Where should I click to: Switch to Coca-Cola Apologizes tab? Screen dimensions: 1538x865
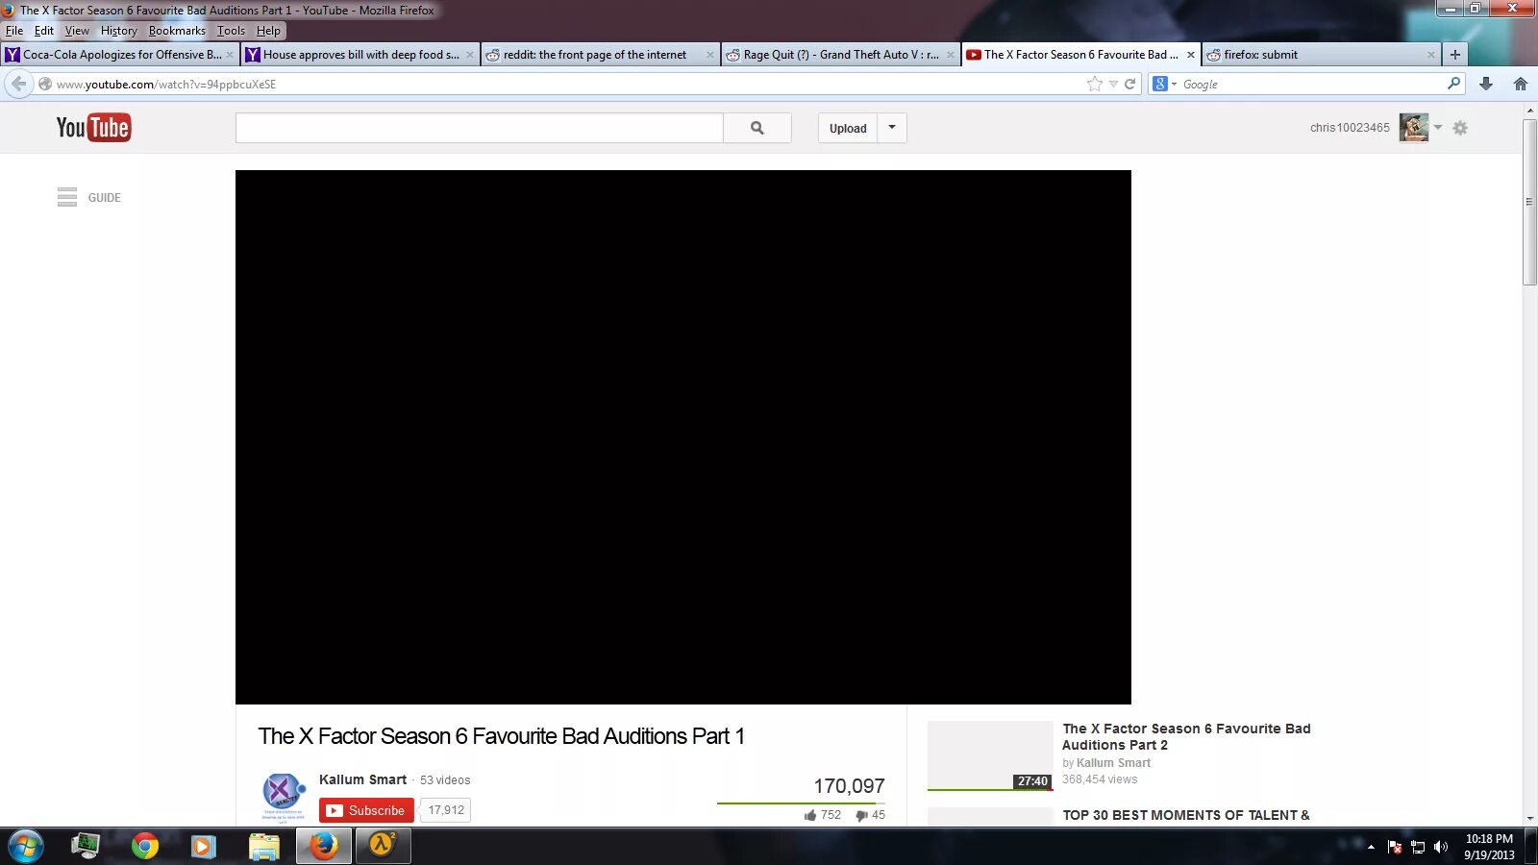click(x=120, y=55)
